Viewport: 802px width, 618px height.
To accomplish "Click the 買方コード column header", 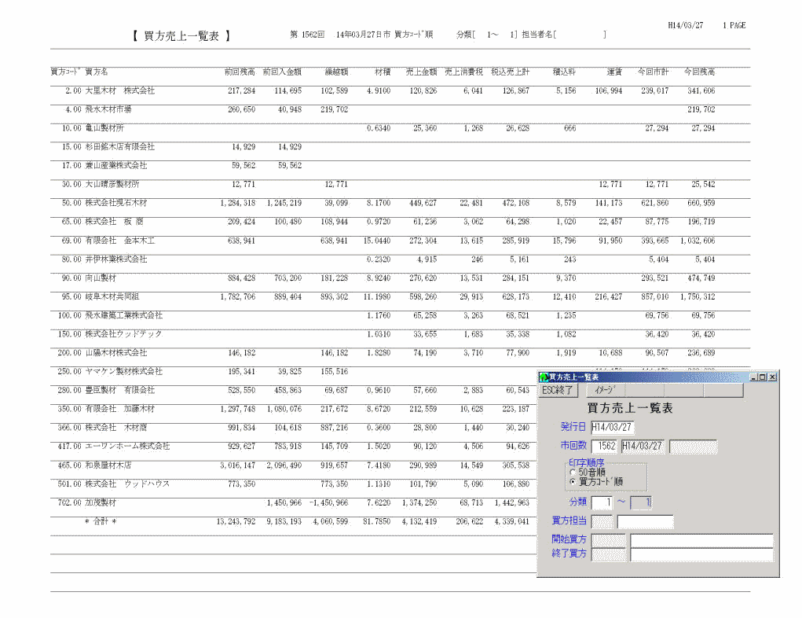I will point(65,72).
